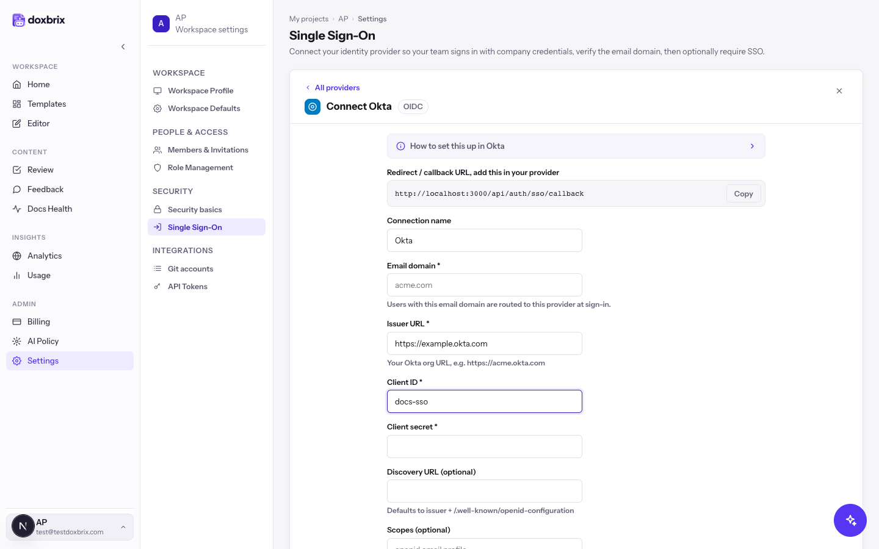Image resolution: width=879 pixels, height=549 pixels.
Task: Click AP breadcrumb link
Action: pos(343,19)
